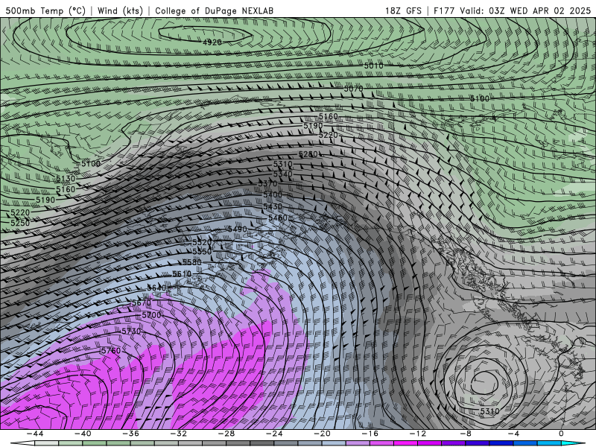596x447 pixels.
Task: Click the 5340 contour label
Action: [283, 174]
